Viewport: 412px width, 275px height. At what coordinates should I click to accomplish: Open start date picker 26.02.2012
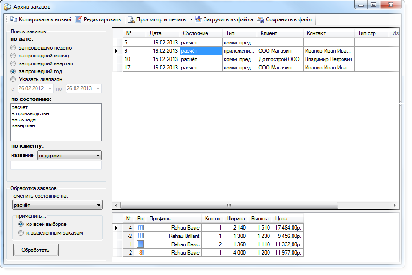(50, 89)
